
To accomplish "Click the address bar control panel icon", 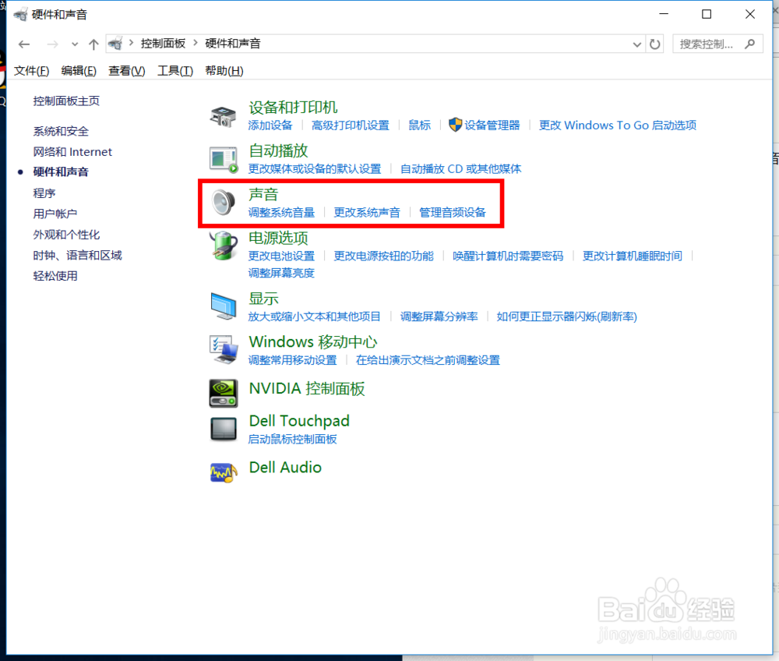I will point(115,44).
